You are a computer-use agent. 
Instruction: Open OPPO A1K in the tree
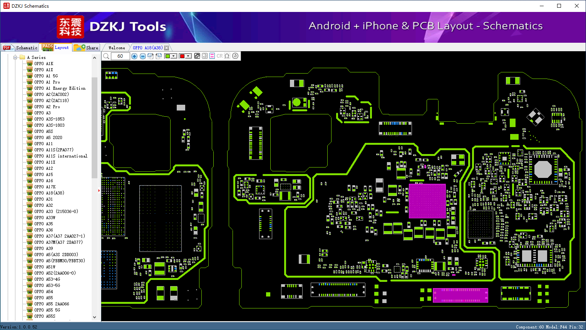(x=44, y=64)
